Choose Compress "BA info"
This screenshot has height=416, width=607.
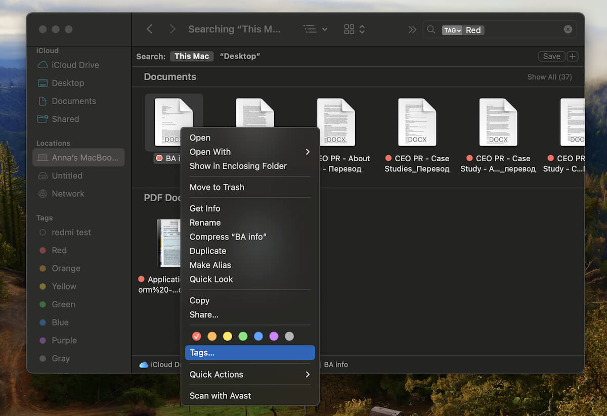click(250, 237)
